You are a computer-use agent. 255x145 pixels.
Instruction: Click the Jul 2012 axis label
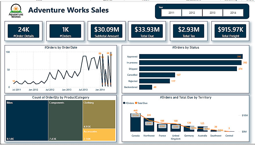point(50,90)
